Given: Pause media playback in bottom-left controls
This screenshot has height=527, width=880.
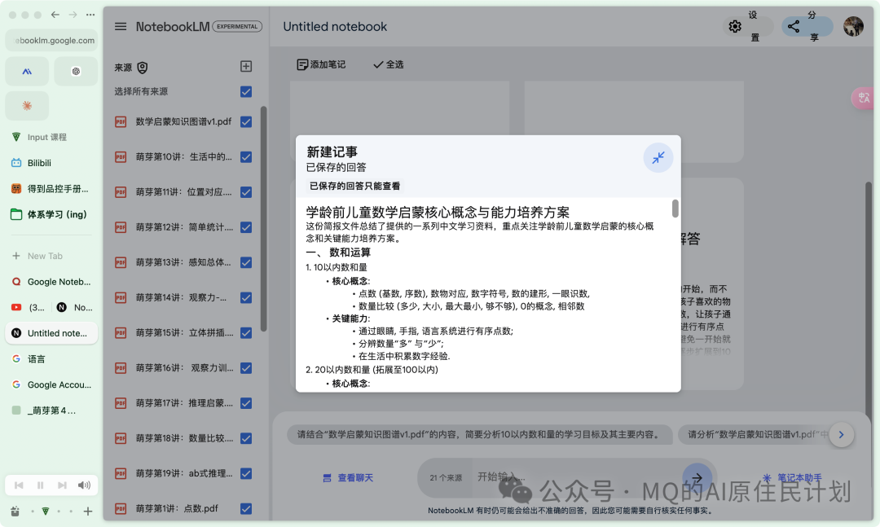Looking at the screenshot, I should (x=41, y=485).
